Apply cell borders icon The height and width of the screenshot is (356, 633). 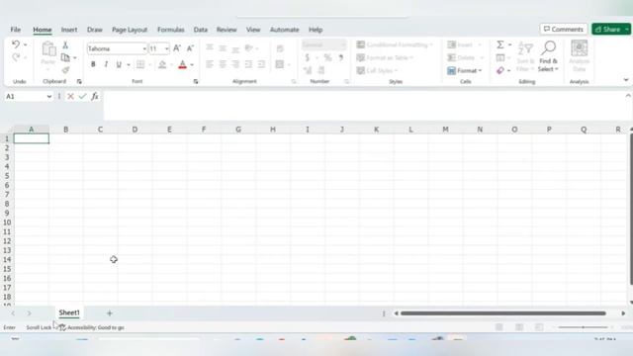tap(140, 64)
